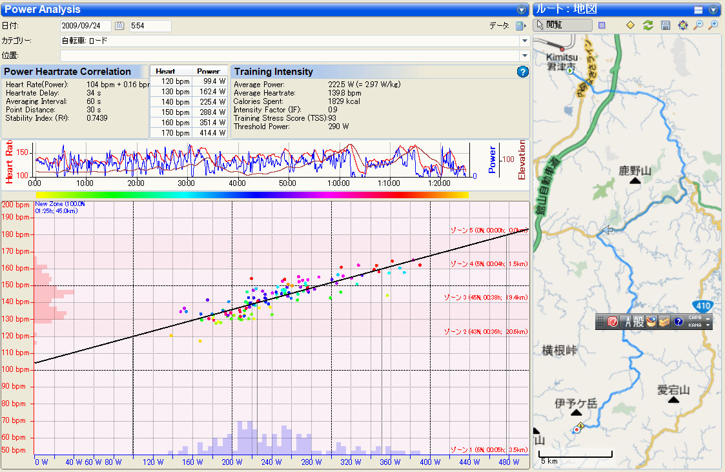This screenshot has width=725, height=472.
Task: Click the 閲覧 browse mode button
Action: click(x=562, y=25)
